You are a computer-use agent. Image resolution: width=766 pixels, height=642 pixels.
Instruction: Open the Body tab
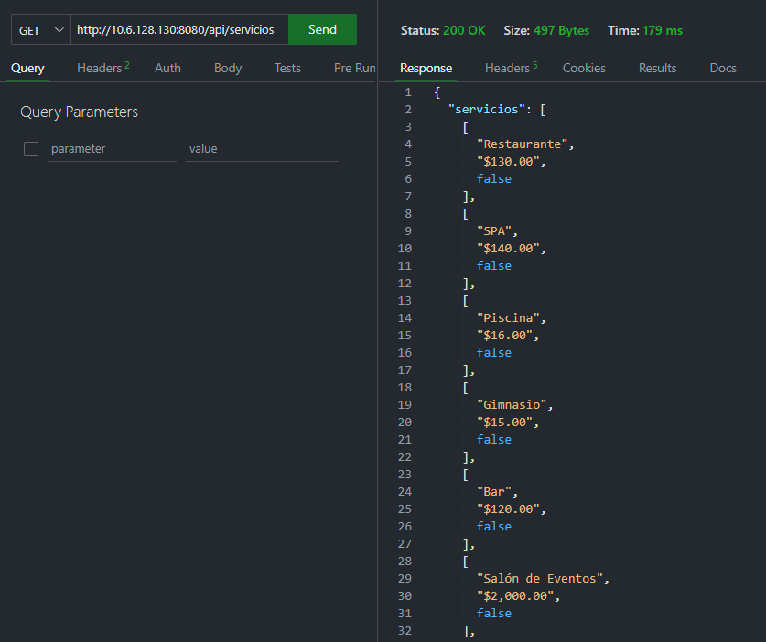point(228,68)
